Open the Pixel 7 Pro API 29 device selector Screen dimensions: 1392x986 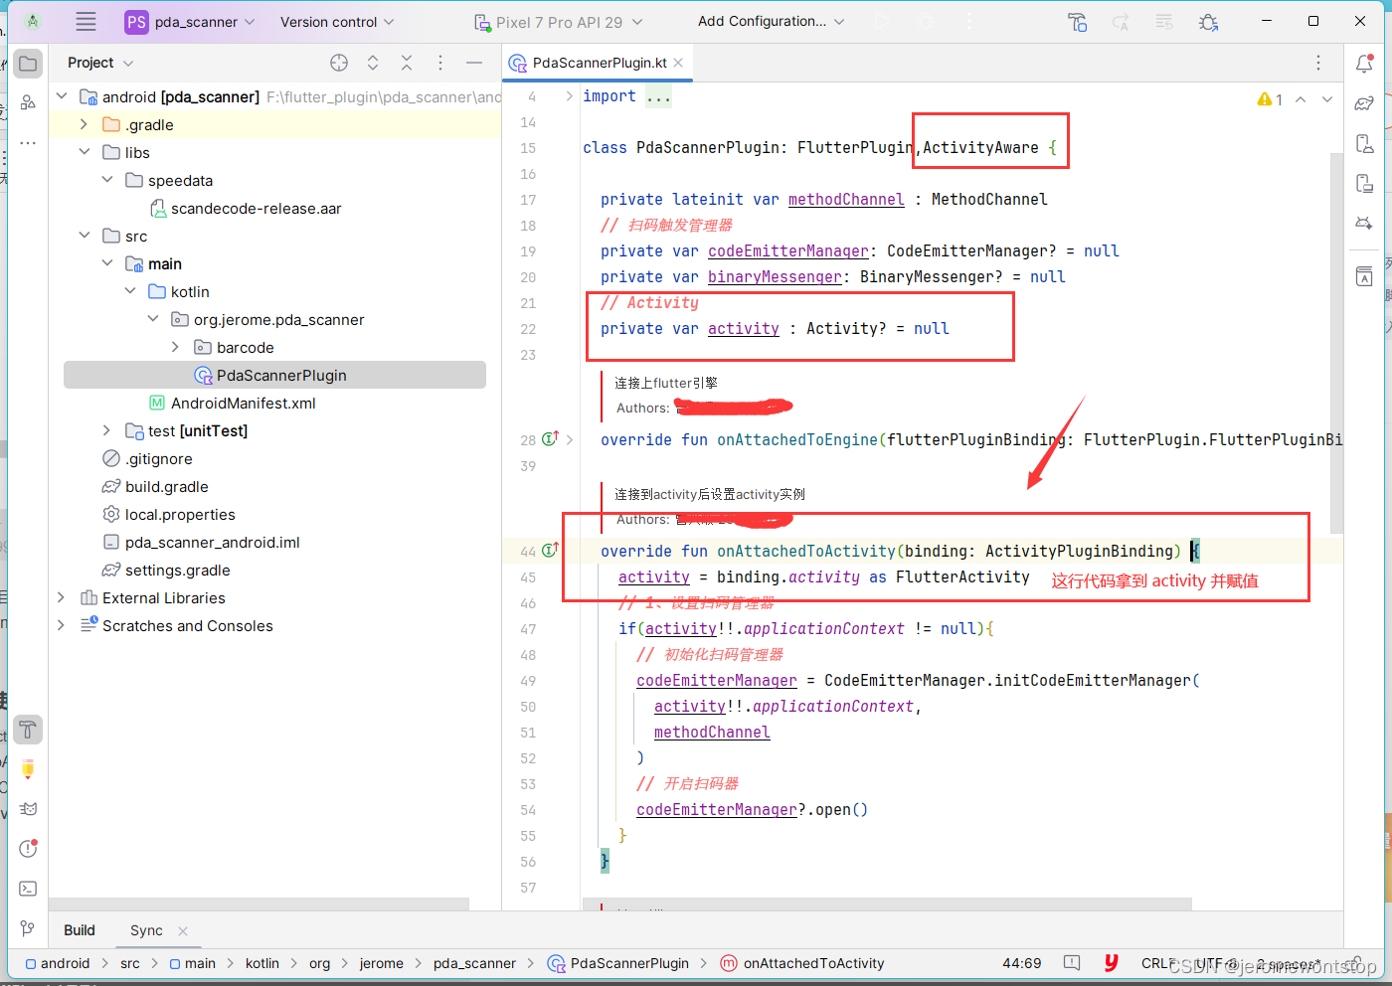[x=562, y=20]
